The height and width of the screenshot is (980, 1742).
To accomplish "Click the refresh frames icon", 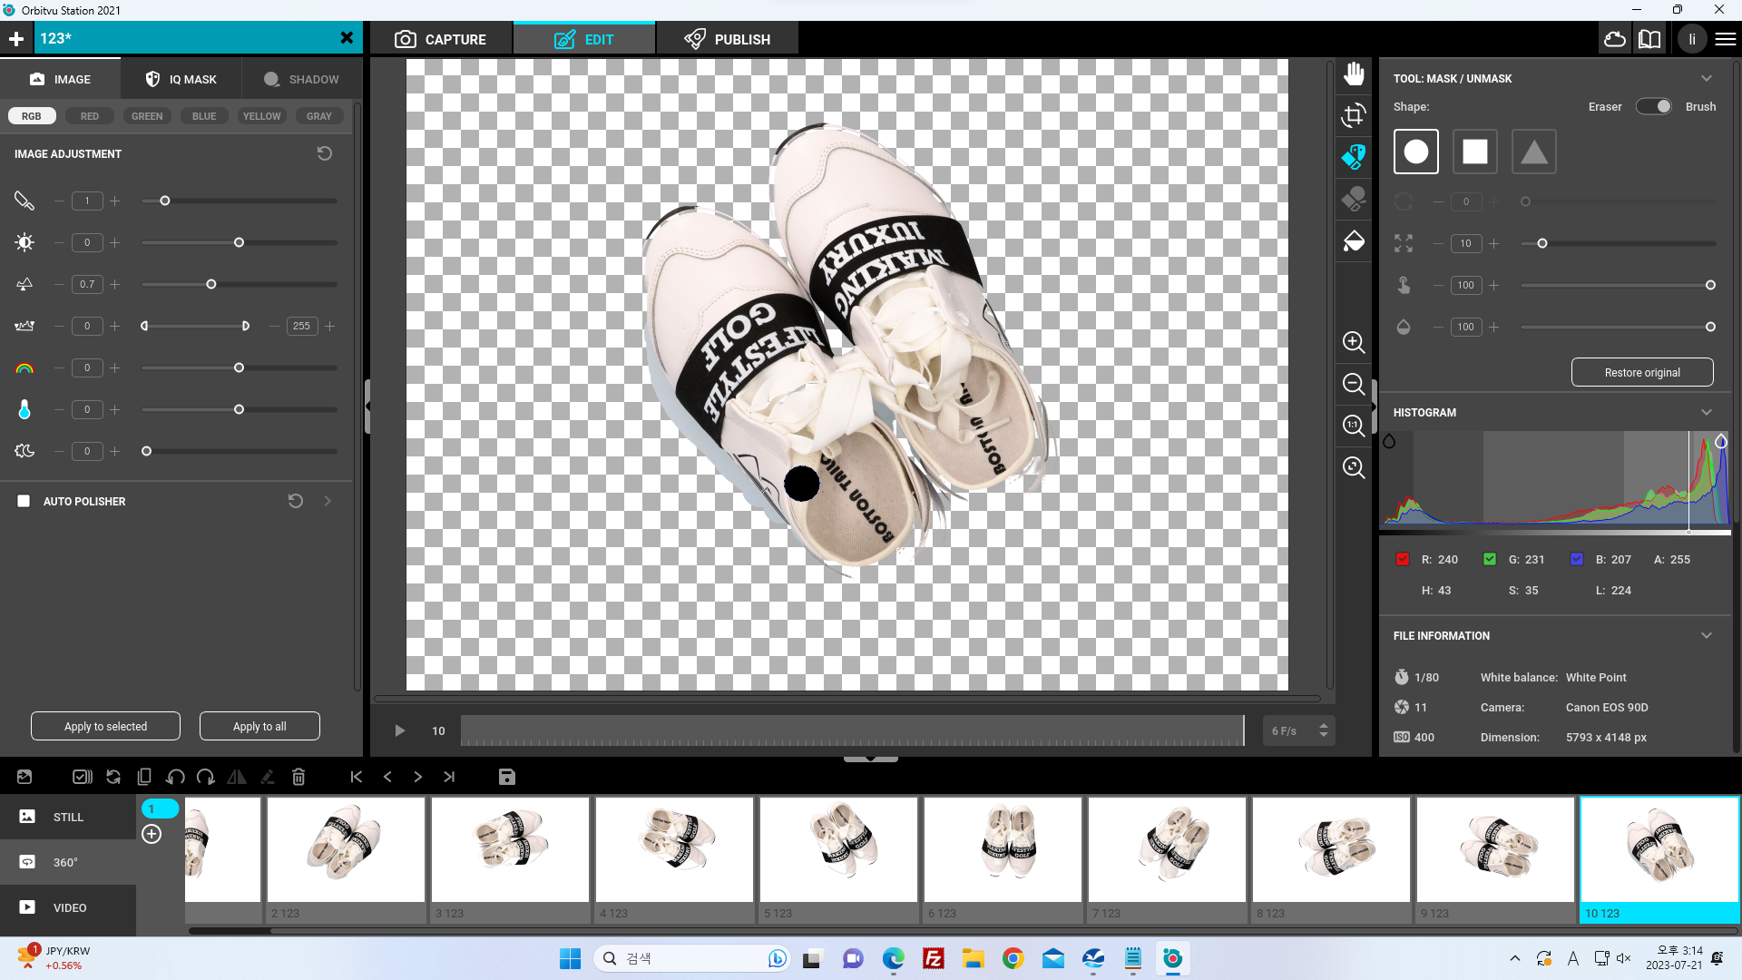I will tap(113, 777).
